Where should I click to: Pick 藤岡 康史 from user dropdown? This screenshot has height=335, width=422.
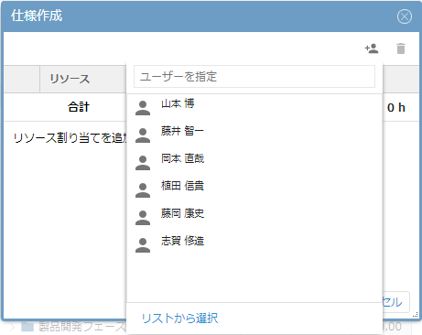pos(254,218)
